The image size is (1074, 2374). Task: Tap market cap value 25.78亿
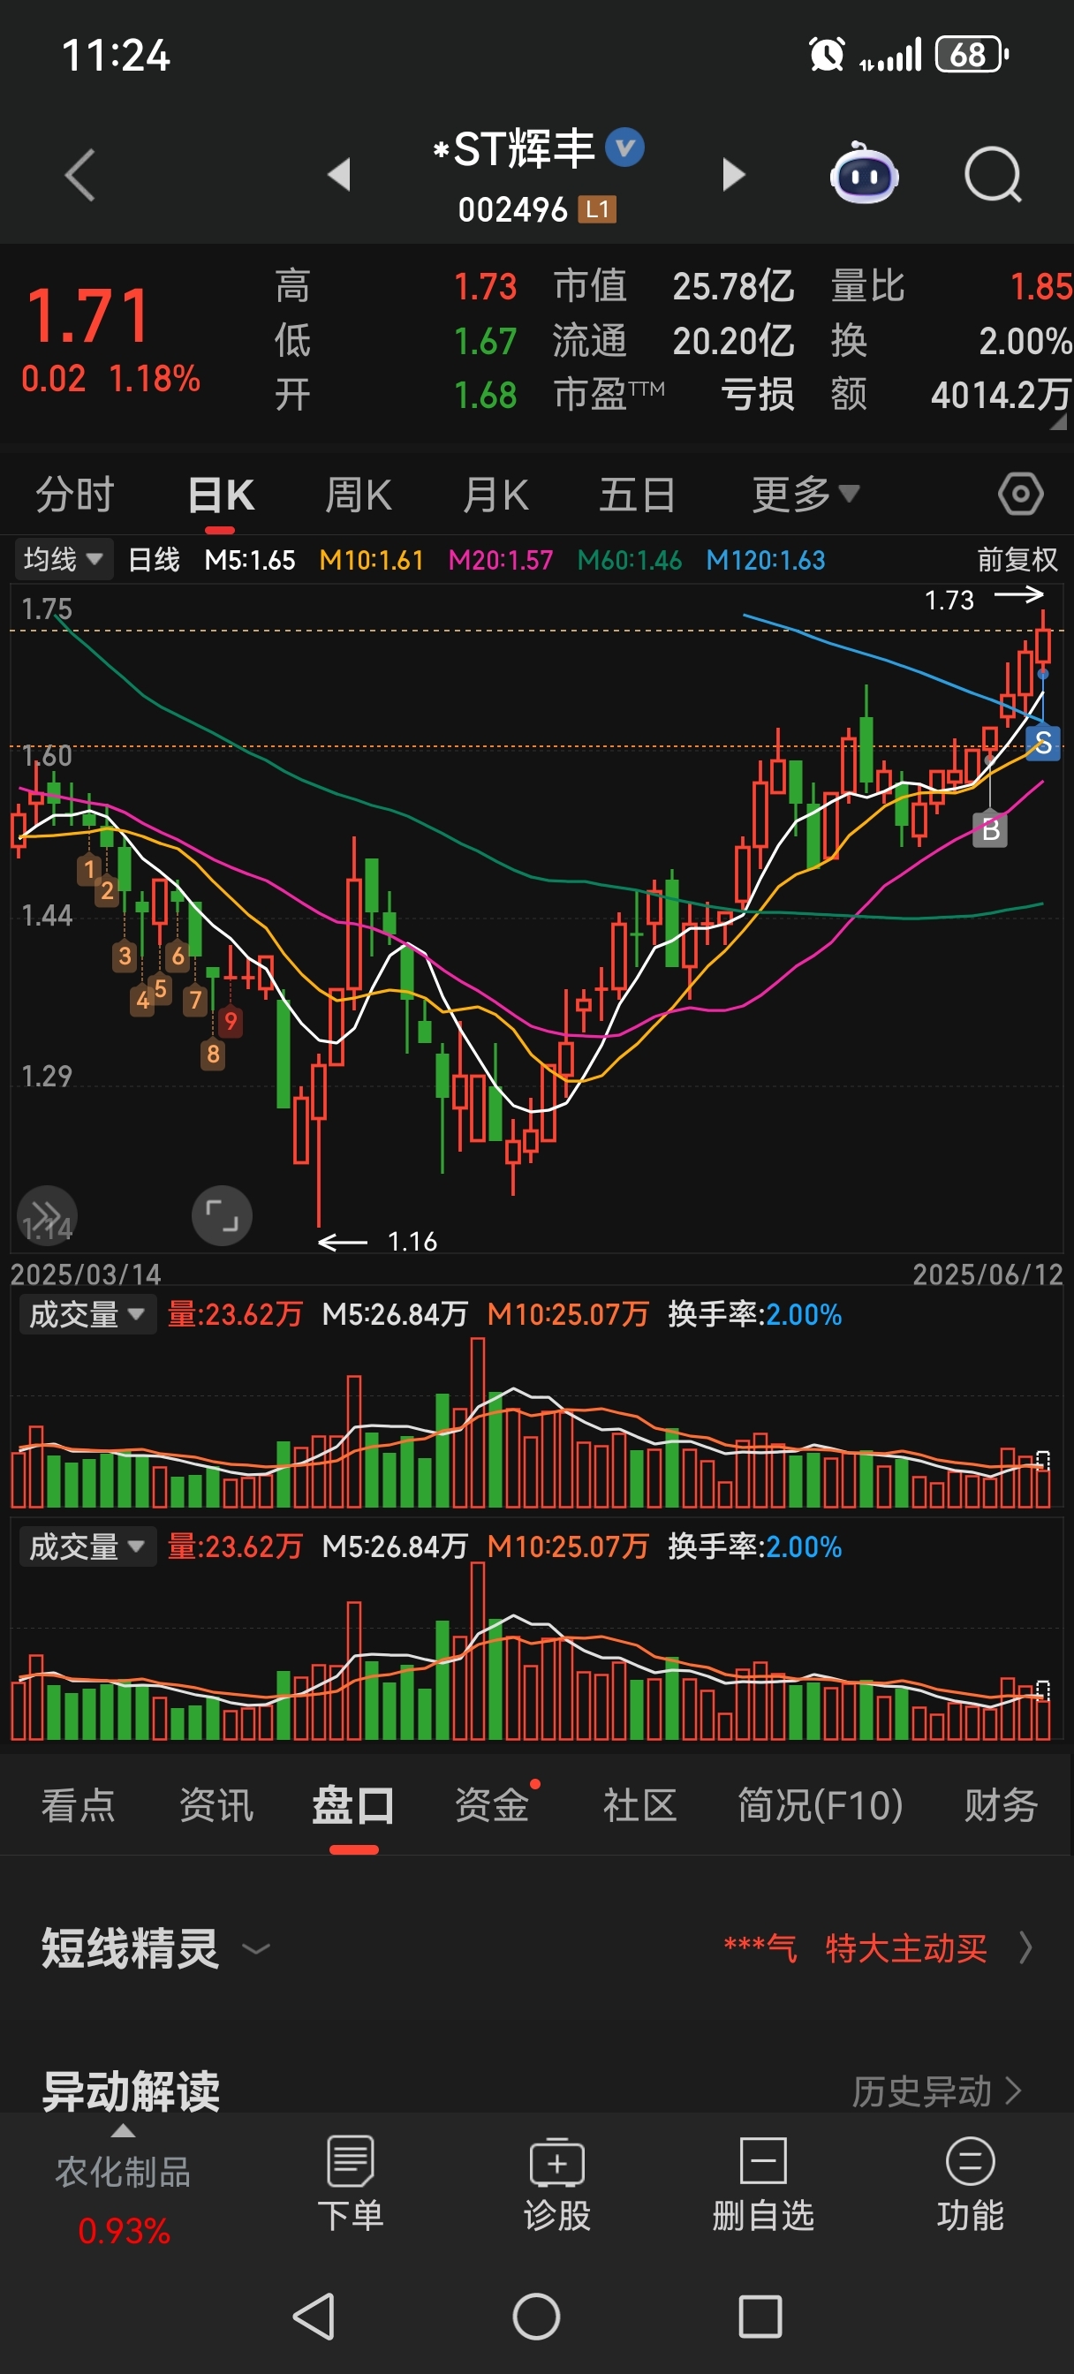[x=733, y=287]
